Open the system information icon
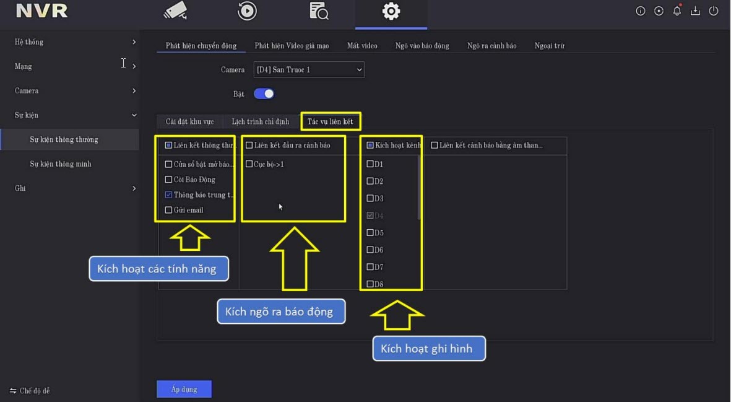Image resolution: width=731 pixels, height=402 pixels. point(641,11)
